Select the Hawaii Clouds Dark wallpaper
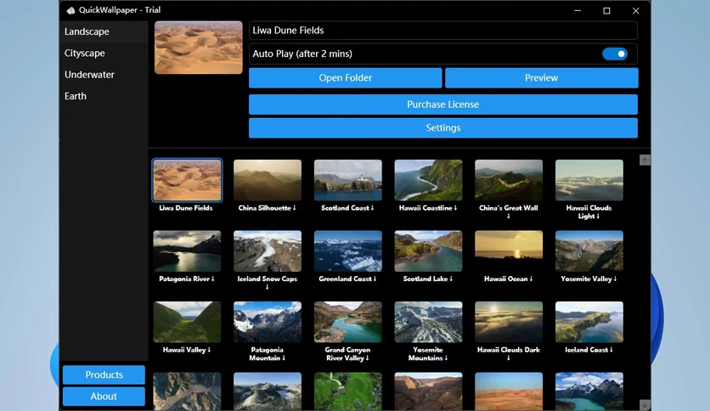710x411 pixels. 509,323
